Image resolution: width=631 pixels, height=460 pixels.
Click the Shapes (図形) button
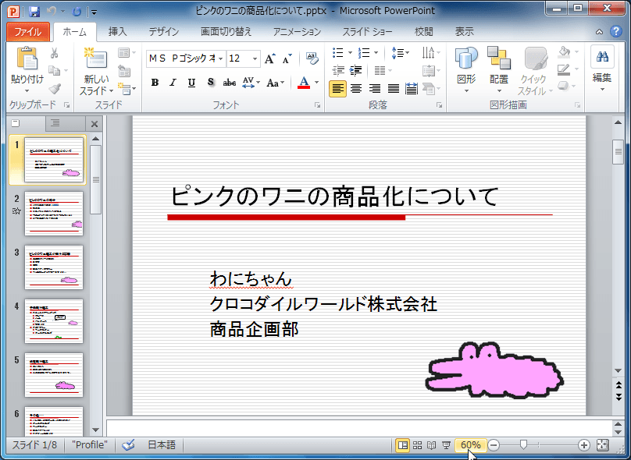click(466, 70)
